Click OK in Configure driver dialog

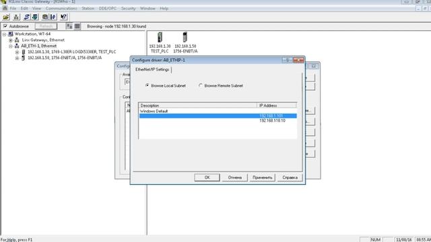click(207, 177)
